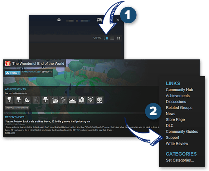Click the game title The Wonderful End of the World
This screenshot has width=209, height=171.
point(38,64)
